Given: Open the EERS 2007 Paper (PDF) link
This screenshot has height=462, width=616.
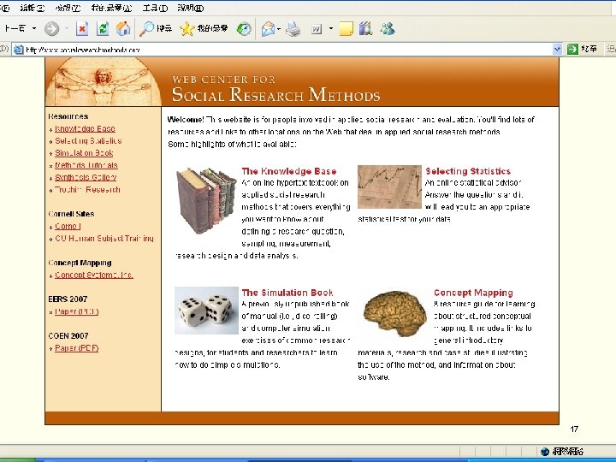Looking at the screenshot, I should point(77,311).
